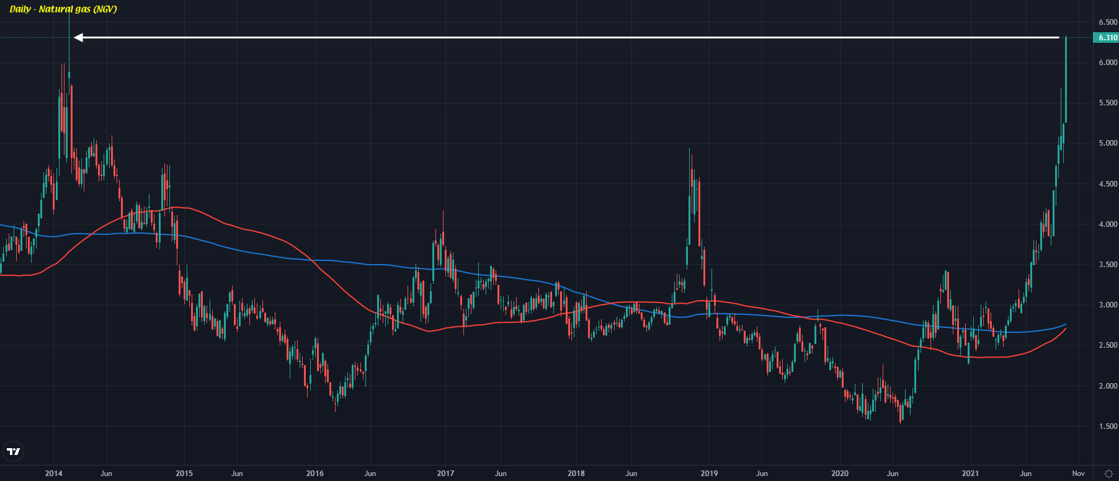Select the white horizontal arrow line
The width and height of the screenshot is (1119, 481).
click(558, 38)
